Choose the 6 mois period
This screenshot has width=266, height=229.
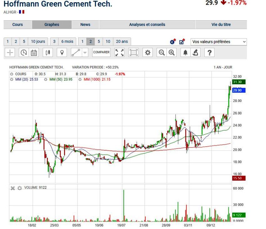pyautogui.click(x=67, y=42)
